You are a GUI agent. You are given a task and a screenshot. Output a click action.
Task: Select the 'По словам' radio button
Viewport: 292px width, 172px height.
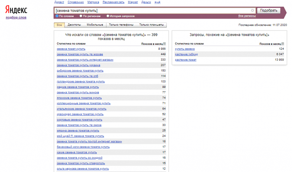(57, 16)
